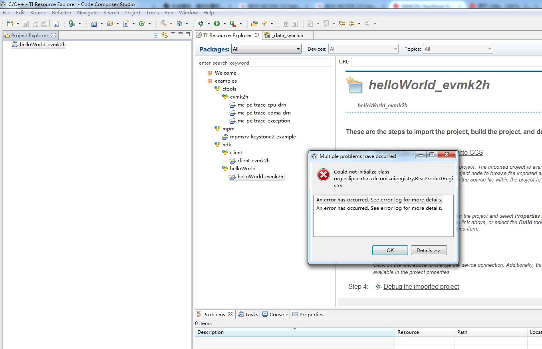
Task: Click the green bug icon beside Step 4
Action: [x=378, y=286]
